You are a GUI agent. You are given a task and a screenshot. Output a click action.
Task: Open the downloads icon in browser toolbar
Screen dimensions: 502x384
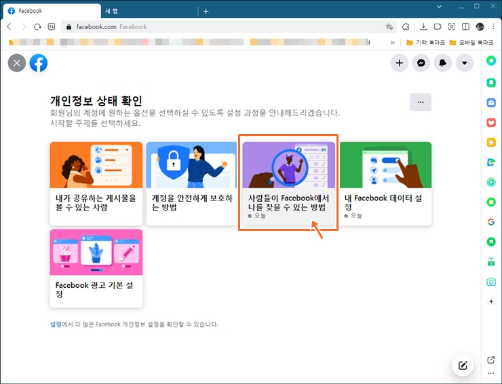(x=423, y=27)
